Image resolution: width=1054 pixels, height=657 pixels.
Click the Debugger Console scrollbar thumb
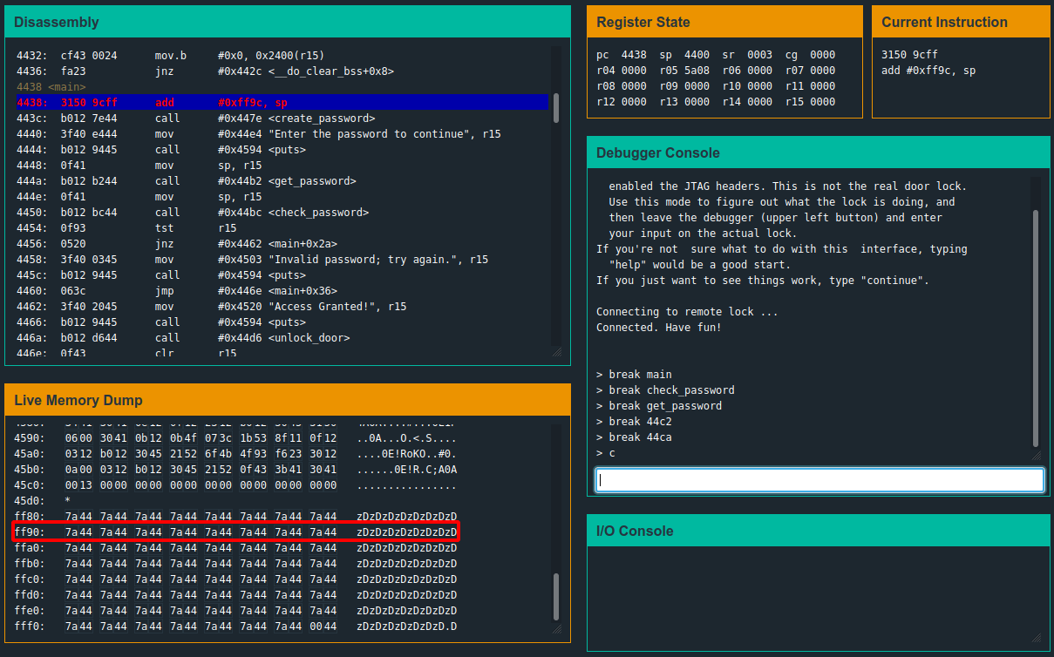[1036, 327]
